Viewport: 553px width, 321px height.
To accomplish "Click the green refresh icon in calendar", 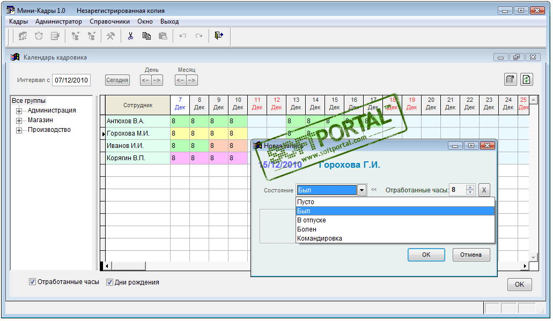I will point(527,79).
